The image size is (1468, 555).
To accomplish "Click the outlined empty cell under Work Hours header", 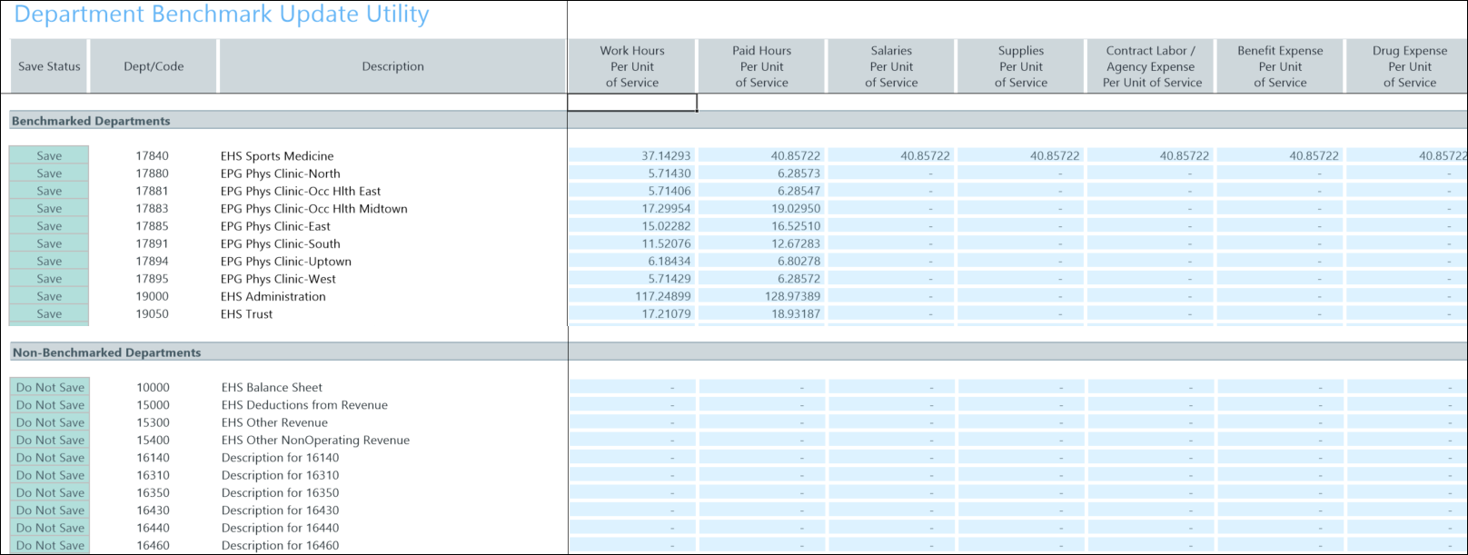I will pyautogui.click(x=632, y=103).
